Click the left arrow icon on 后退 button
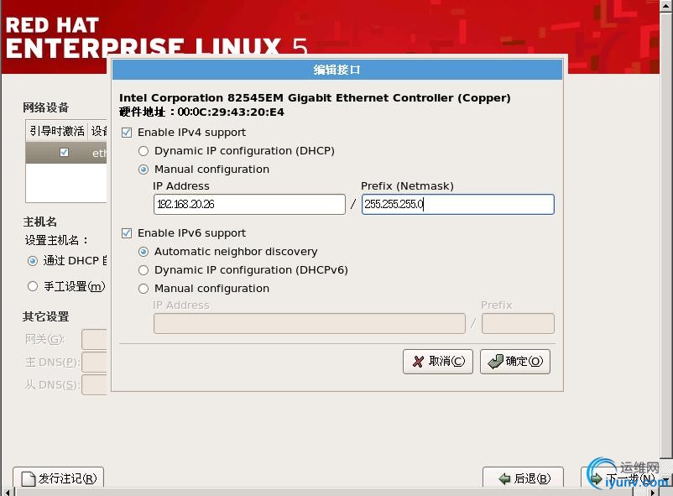This screenshot has height=496, width=673. [505, 478]
